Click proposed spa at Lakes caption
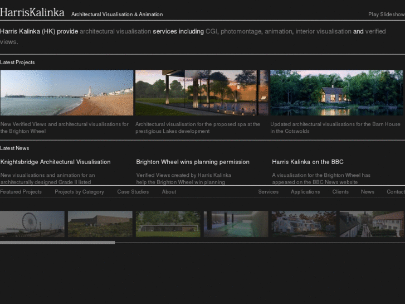405x304 pixels. tap(198, 128)
